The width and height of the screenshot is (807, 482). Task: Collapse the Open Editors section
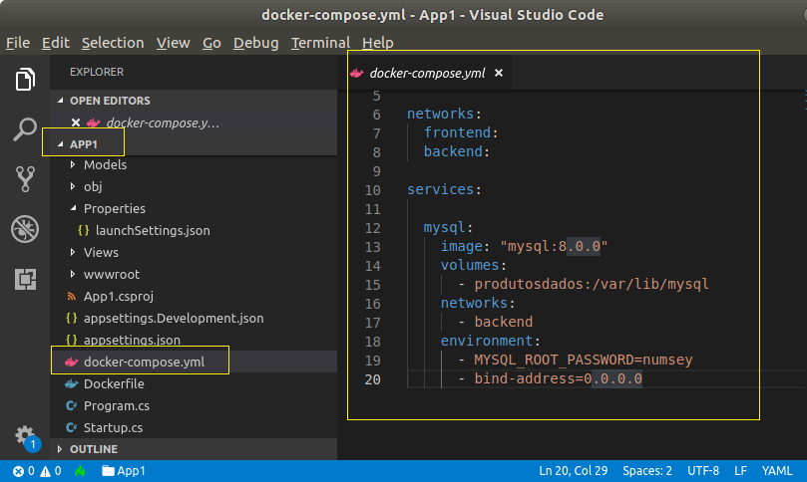point(60,101)
